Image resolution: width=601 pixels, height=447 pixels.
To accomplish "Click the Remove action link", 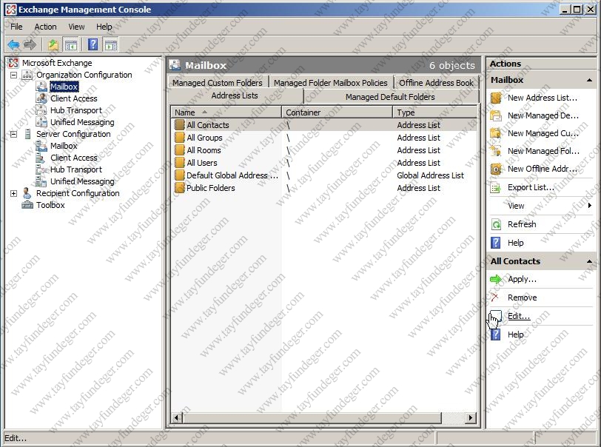I will (522, 298).
